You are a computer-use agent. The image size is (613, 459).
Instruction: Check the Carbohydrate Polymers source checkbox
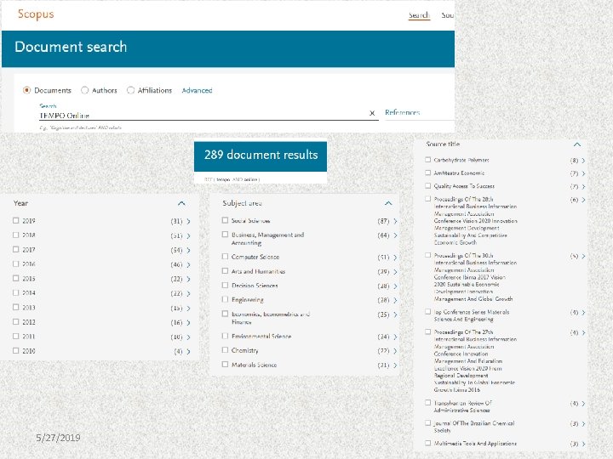tap(427, 160)
